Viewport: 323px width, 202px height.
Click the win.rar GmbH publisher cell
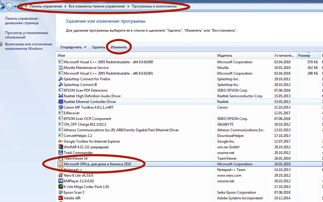click(228, 147)
